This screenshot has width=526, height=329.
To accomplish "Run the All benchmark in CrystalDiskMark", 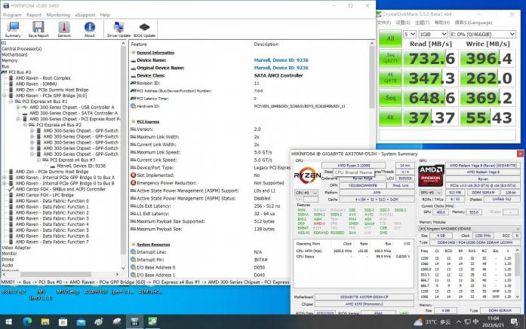I will (390, 38).
